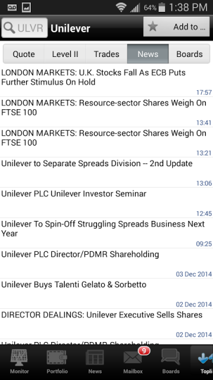Open the Boards tab at top
The height and width of the screenshot is (380, 213).
click(189, 54)
